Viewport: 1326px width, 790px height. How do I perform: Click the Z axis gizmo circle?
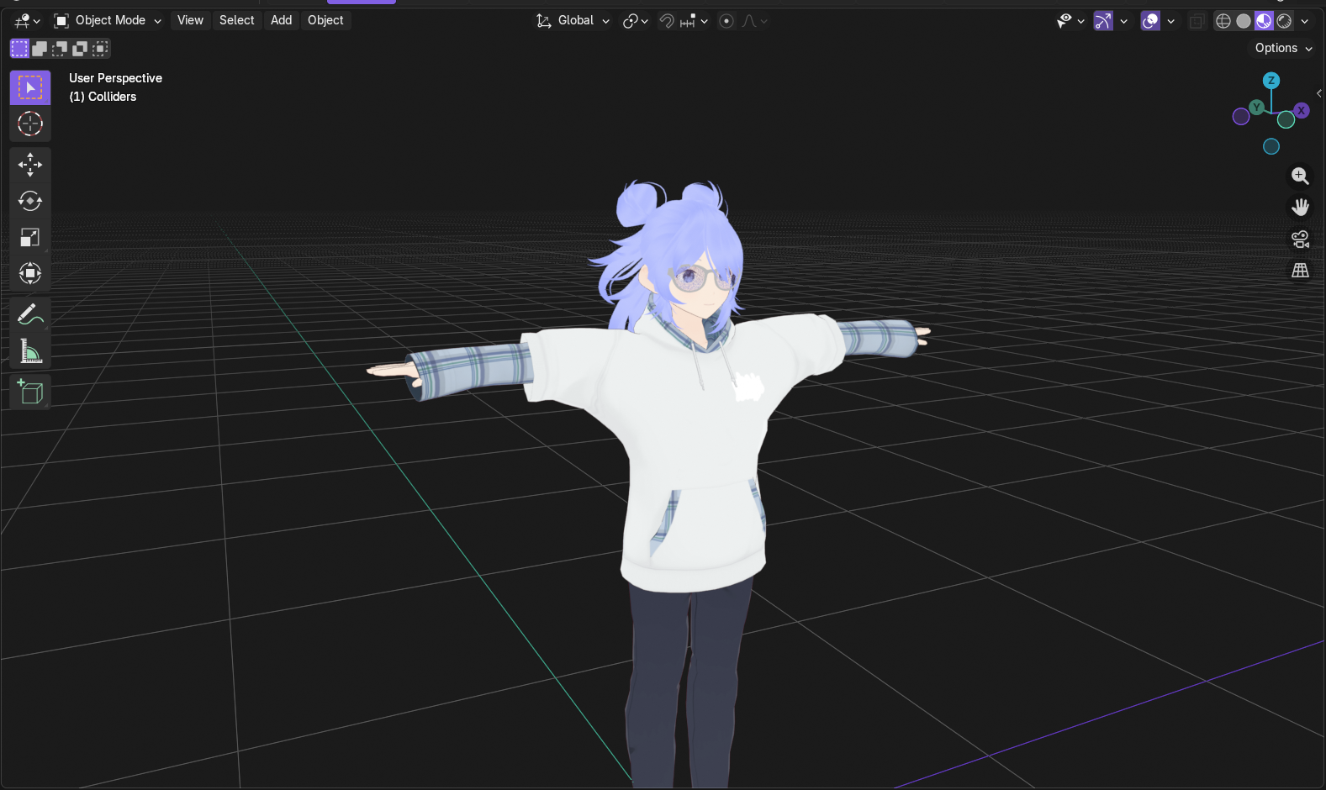[x=1271, y=80]
